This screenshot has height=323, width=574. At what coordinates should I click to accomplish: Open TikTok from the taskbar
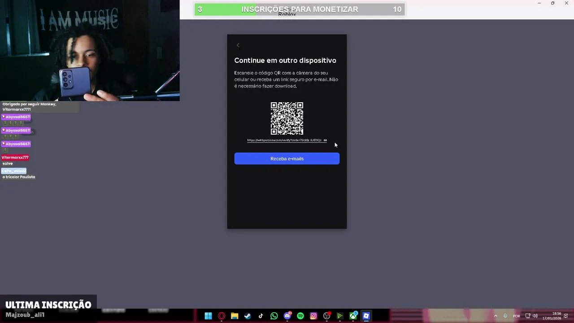point(261,316)
